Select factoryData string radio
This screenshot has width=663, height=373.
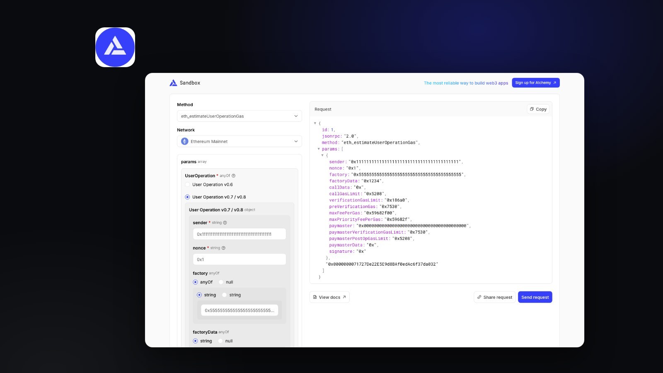[195, 341]
